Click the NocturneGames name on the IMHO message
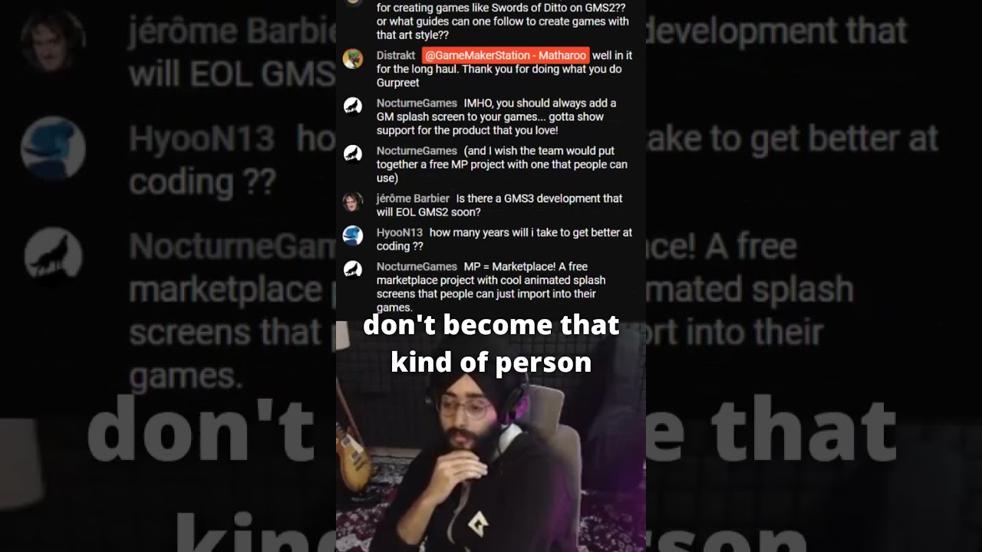 (x=417, y=103)
